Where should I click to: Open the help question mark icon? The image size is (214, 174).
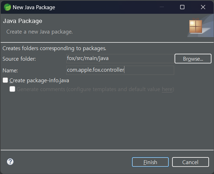(x=10, y=162)
